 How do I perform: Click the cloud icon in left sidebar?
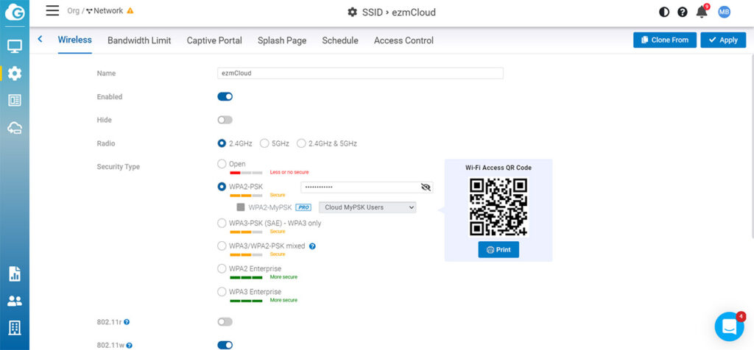pyautogui.click(x=15, y=128)
